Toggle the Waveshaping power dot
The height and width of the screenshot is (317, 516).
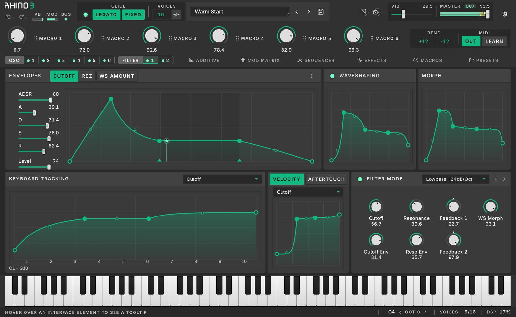coord(332,76)
